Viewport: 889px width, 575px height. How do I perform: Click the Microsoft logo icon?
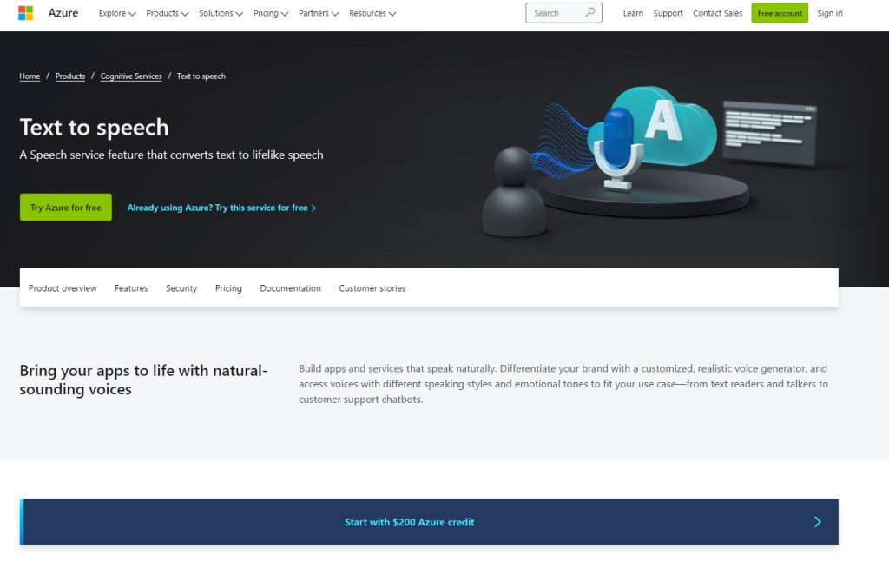(25, 13)
